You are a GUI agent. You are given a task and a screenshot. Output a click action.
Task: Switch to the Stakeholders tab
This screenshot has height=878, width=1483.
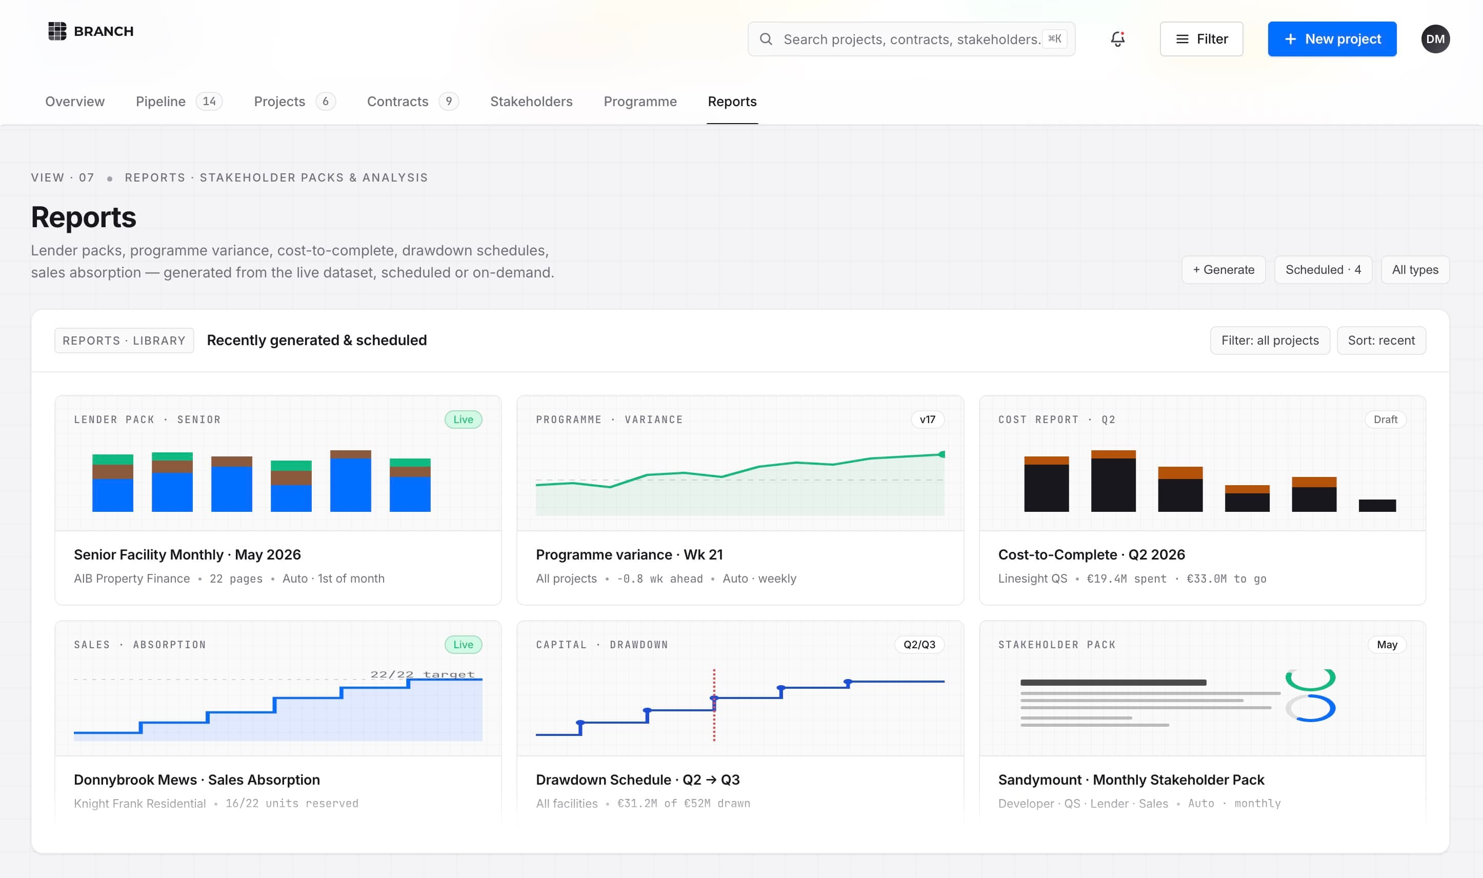click(x=531, y=102)
